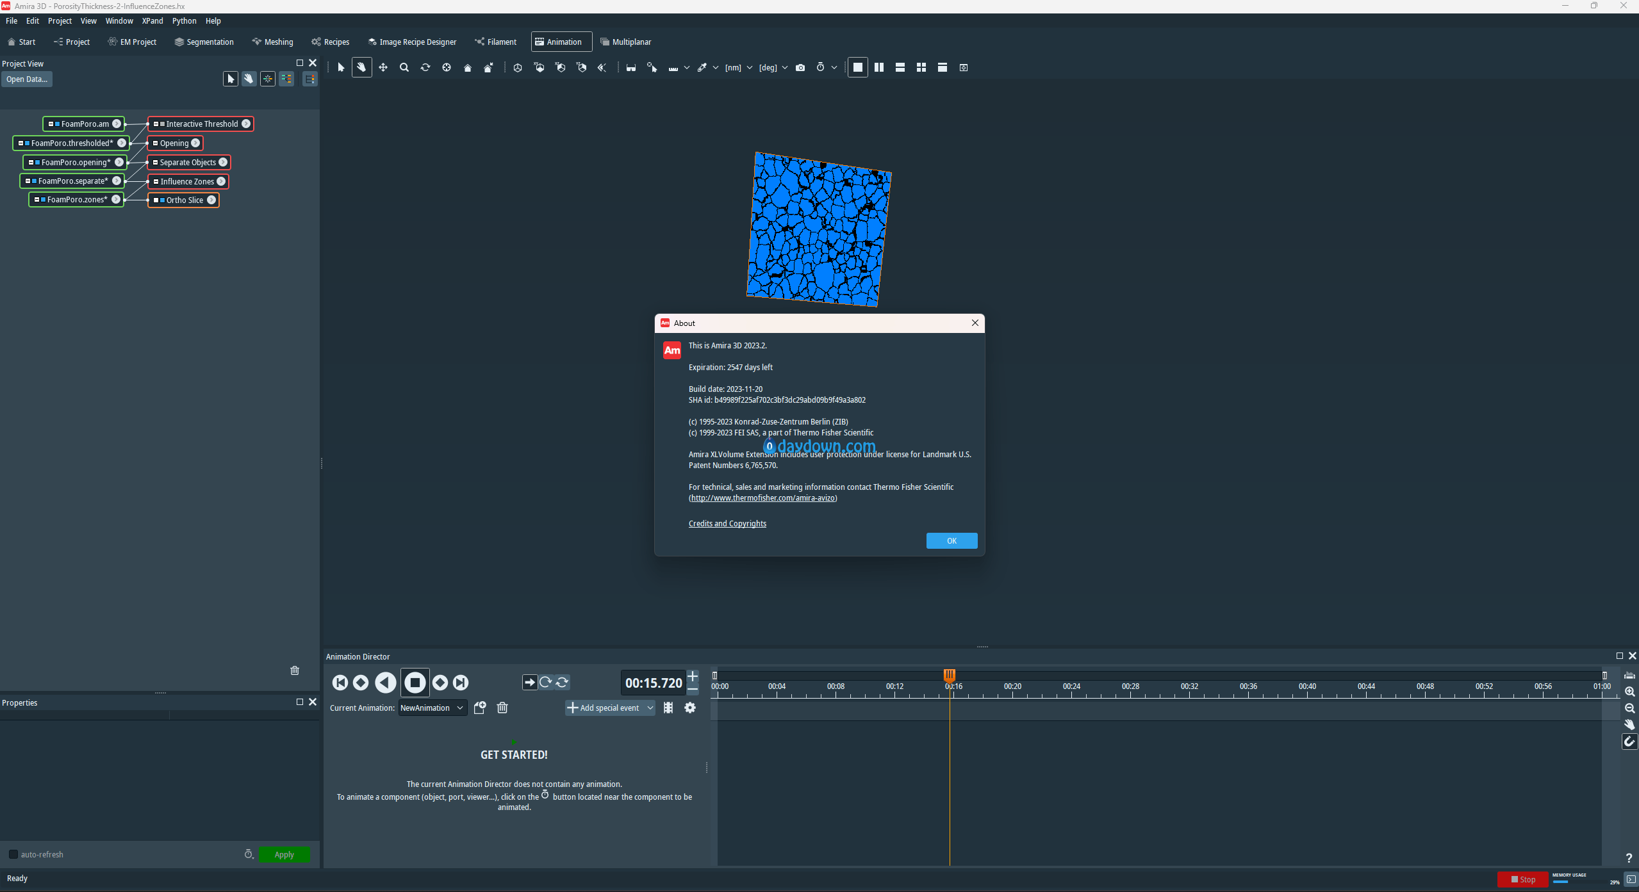Click the orange timeline playhead marker
The image size is (1639, 892).
click(950, 675)
